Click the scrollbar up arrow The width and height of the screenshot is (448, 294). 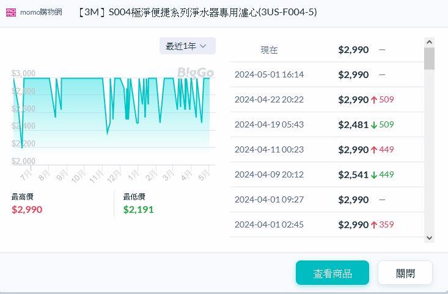429,42
